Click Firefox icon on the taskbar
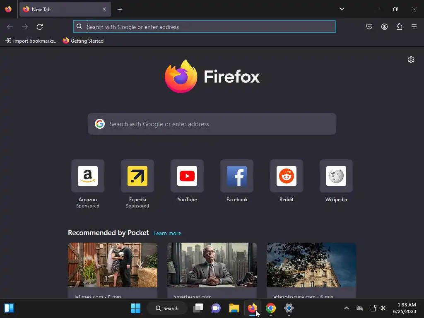The width and height of the screenshot is (424, 318). tap(252, 308)
